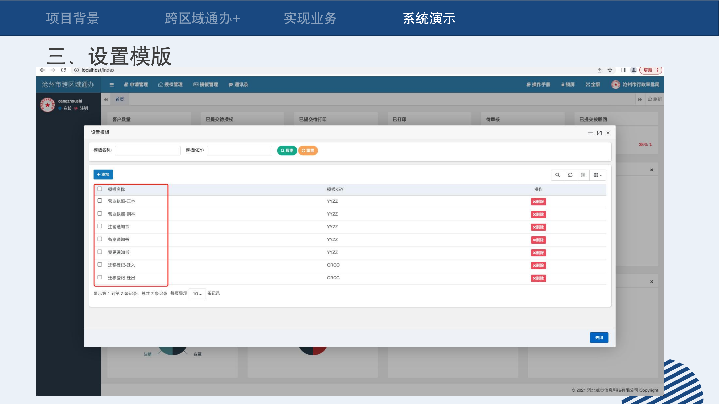
Task: Click the hamburger menu toggle icon
Action: [111, 84]
